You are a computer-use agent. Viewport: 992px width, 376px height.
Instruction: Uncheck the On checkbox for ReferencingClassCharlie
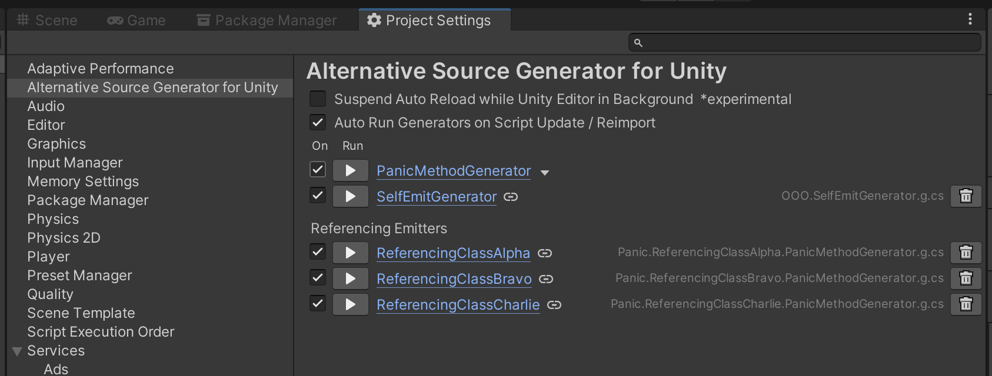pyautogui.click(x=318, y=304)
